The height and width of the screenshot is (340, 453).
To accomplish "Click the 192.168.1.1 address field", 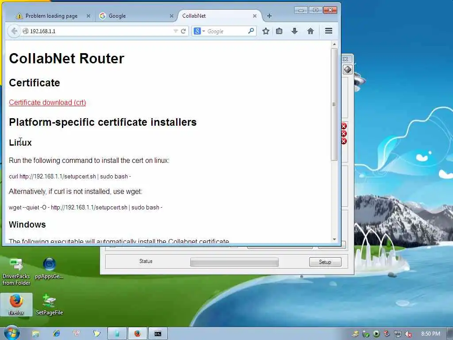I will click(101, 31).
